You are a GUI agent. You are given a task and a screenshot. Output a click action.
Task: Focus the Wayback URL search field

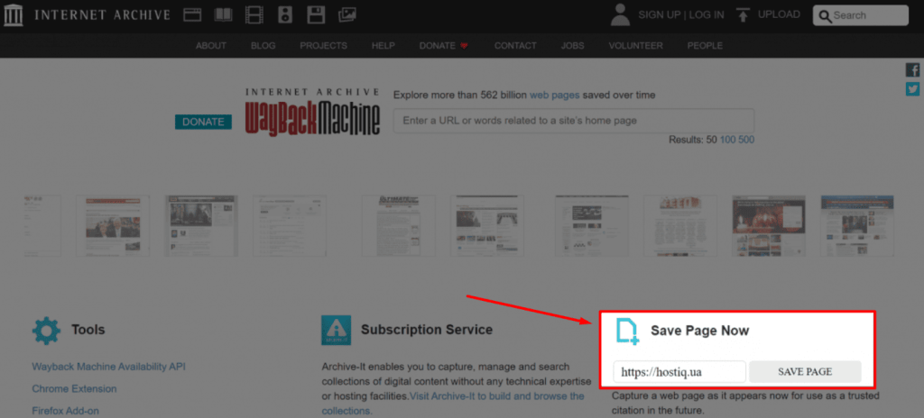pyautogui.click(x=573, y=121)
